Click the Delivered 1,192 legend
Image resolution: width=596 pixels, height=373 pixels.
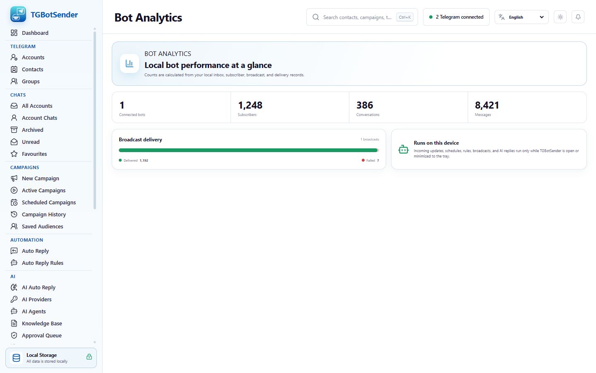coord(134,160)
